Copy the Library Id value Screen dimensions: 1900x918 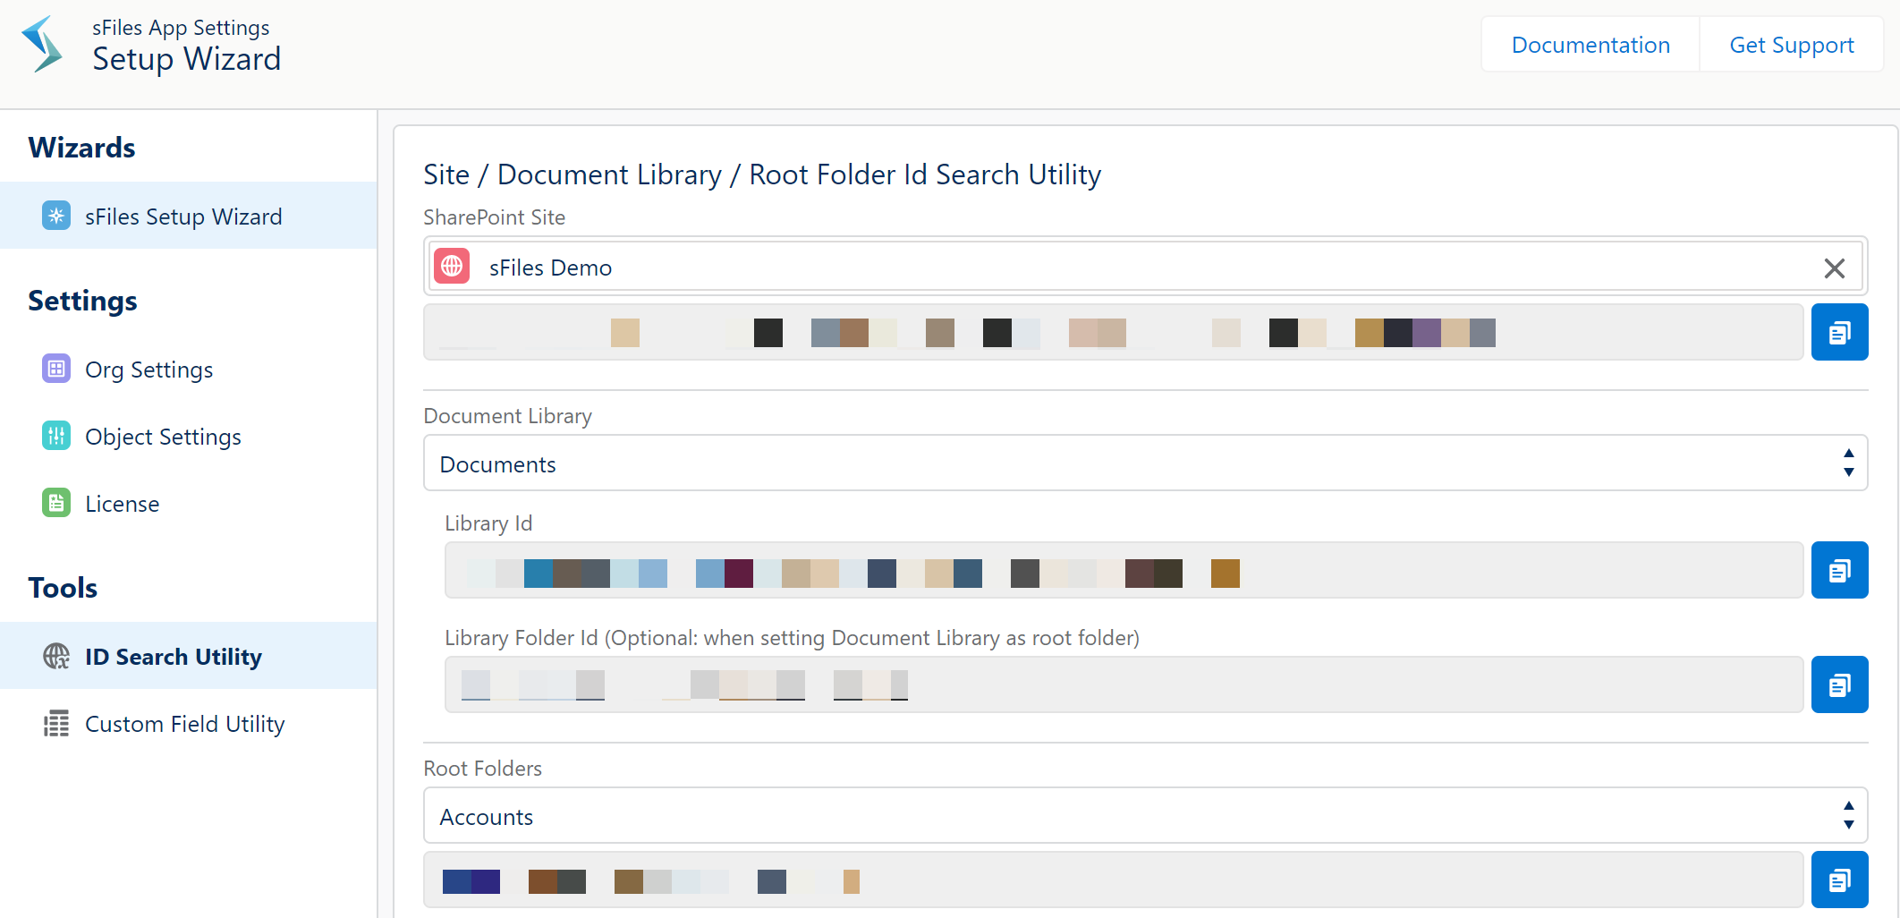(1839, 570)
